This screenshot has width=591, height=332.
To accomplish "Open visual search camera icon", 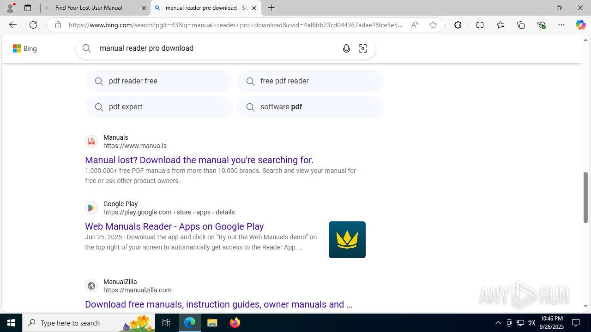I will click(363, 48).
